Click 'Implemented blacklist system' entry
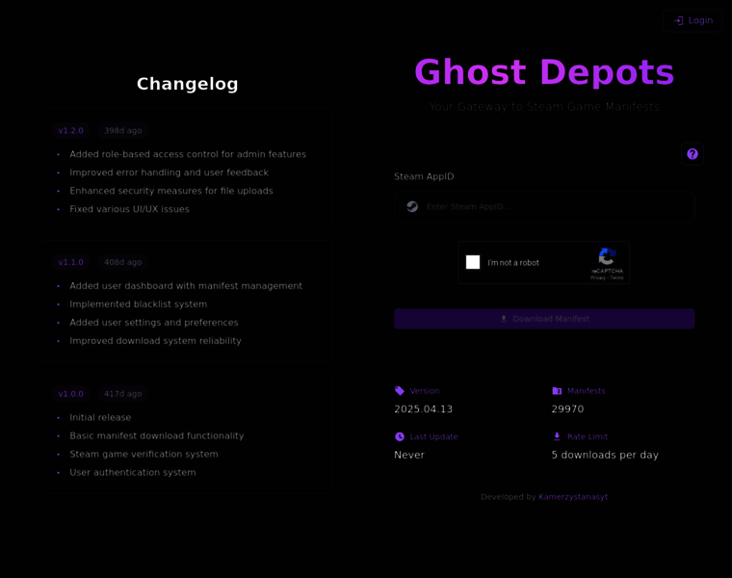This screenshot has height=578, width=732. point(138,304)
